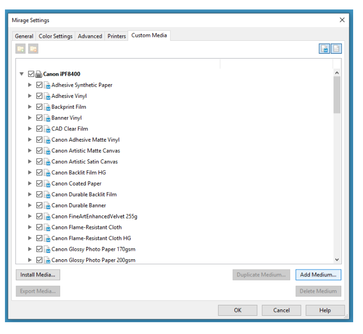Toggle the plain page view icon

(336, 49)
